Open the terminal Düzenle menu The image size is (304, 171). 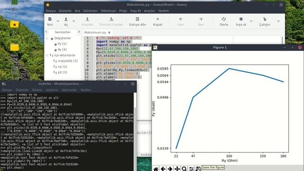[22, 90]
